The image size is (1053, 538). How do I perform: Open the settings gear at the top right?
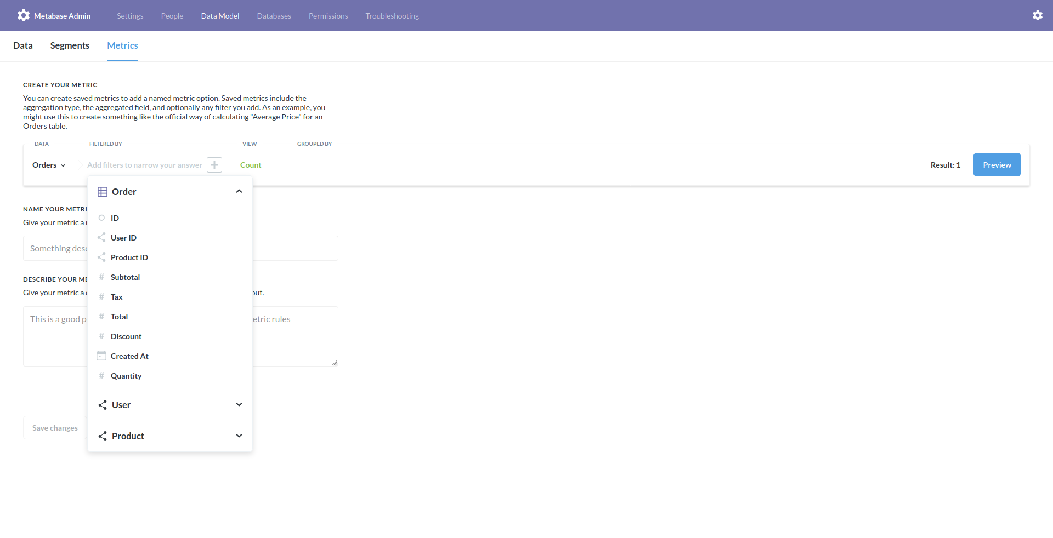[1037, 15]
